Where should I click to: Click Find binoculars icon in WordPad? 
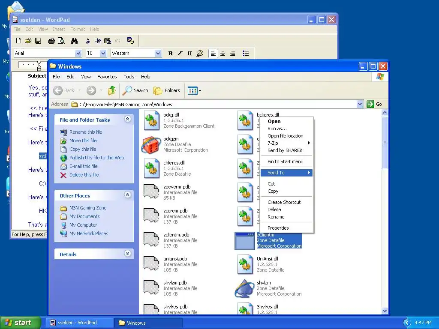(x=74, y=41)
